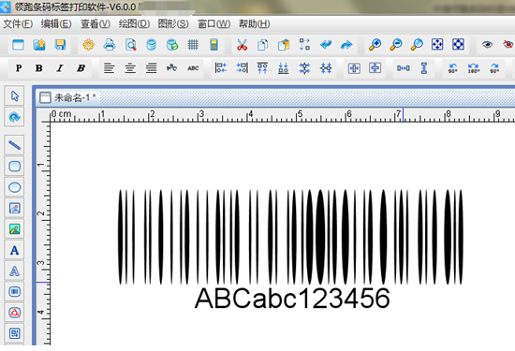Open the 文件(F) menu

point(18,24)
